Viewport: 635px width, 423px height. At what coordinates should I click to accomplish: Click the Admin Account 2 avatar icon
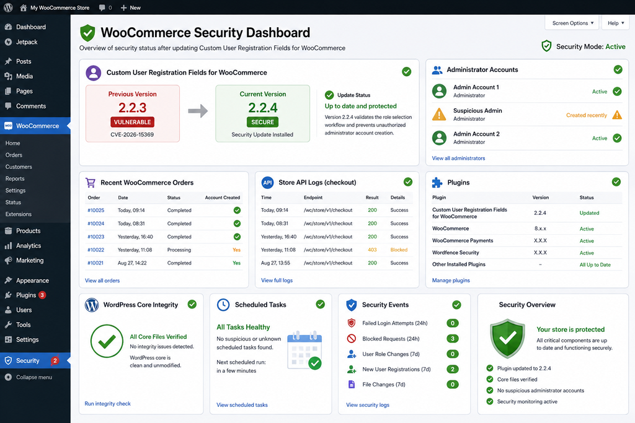click(439, 138)
